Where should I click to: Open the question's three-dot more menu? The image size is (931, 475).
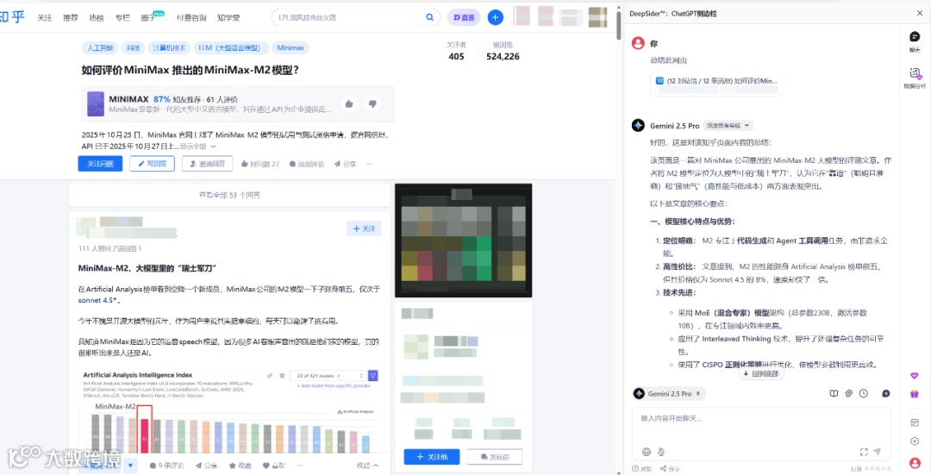point(369,164)
